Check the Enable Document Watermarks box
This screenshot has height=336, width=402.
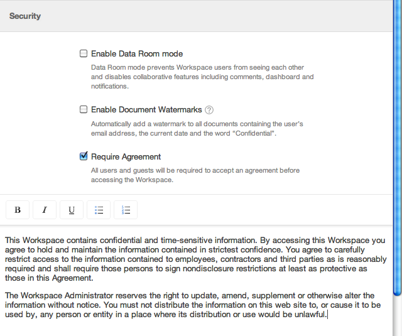click(84, 109)
